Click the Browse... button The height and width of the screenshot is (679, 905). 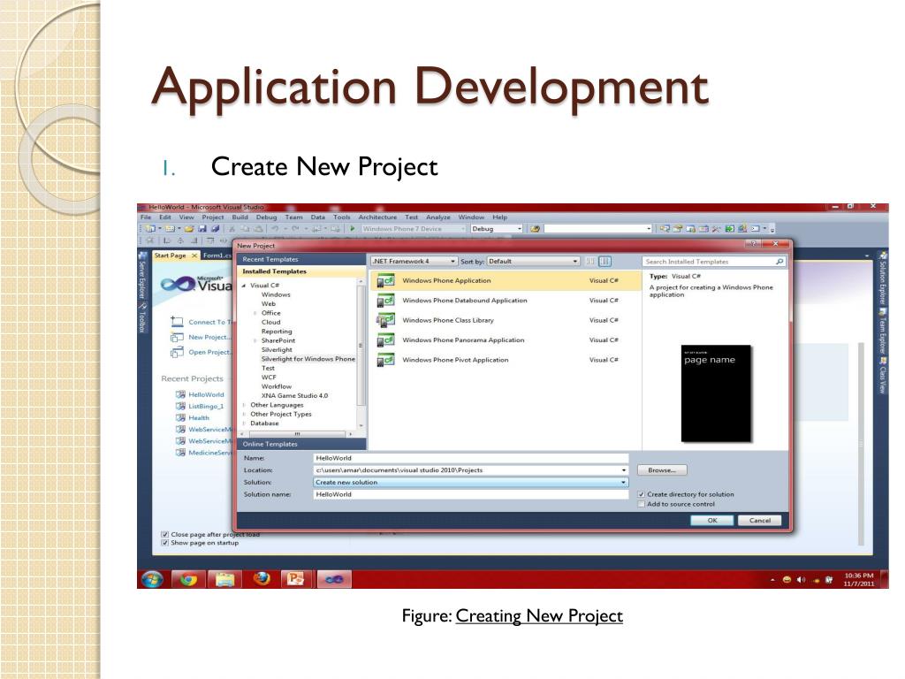(662, 470)
